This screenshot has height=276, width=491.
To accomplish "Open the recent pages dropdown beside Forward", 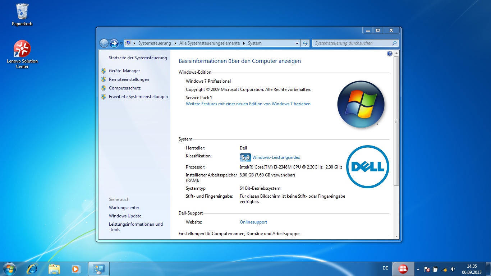I will click(x=121, y=43).
